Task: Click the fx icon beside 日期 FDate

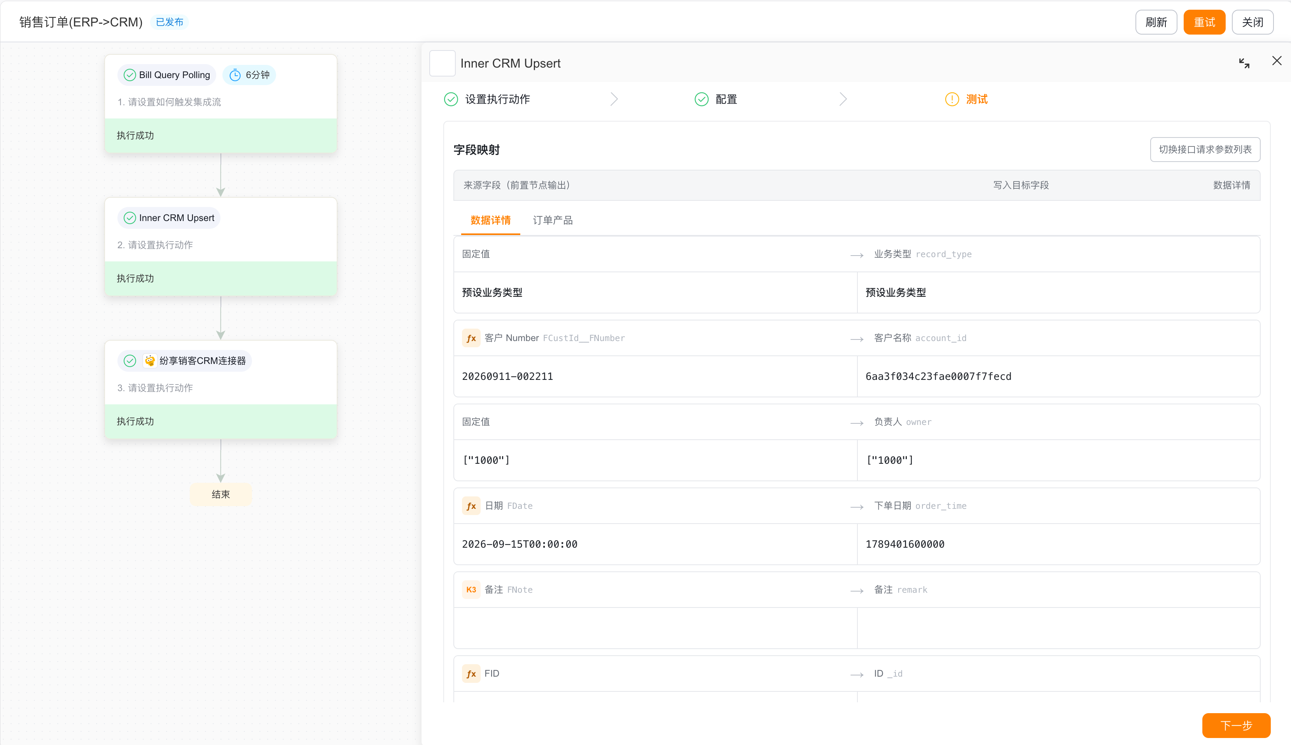Action: click(x=471, y=506)
